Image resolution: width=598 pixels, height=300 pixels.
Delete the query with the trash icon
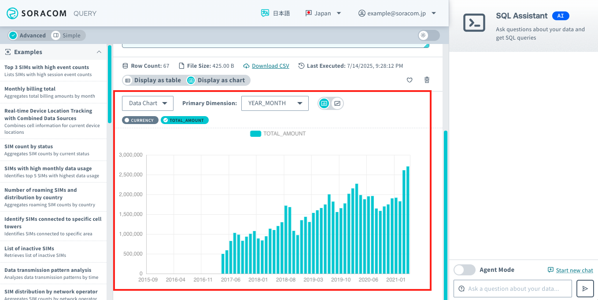[x=426, y=80]
